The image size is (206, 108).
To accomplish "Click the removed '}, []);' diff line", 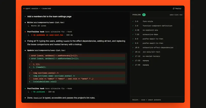I will point(77,64).
